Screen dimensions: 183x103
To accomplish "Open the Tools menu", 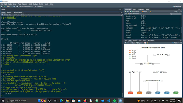I will (x=47, y=4).
